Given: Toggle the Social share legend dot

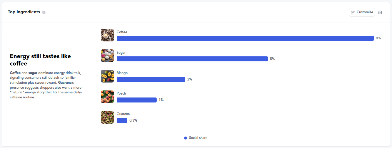Looking at the screenshot, I should click(x=186, y=138).
